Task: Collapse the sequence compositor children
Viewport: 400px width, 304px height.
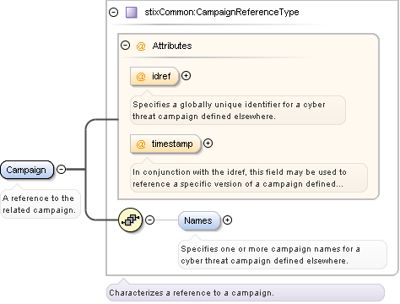Action: tap(150, 220)
